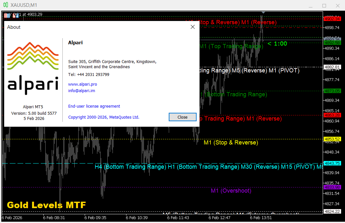Click the '6 Feb 13:51' time axis label

tap(261, 218)
